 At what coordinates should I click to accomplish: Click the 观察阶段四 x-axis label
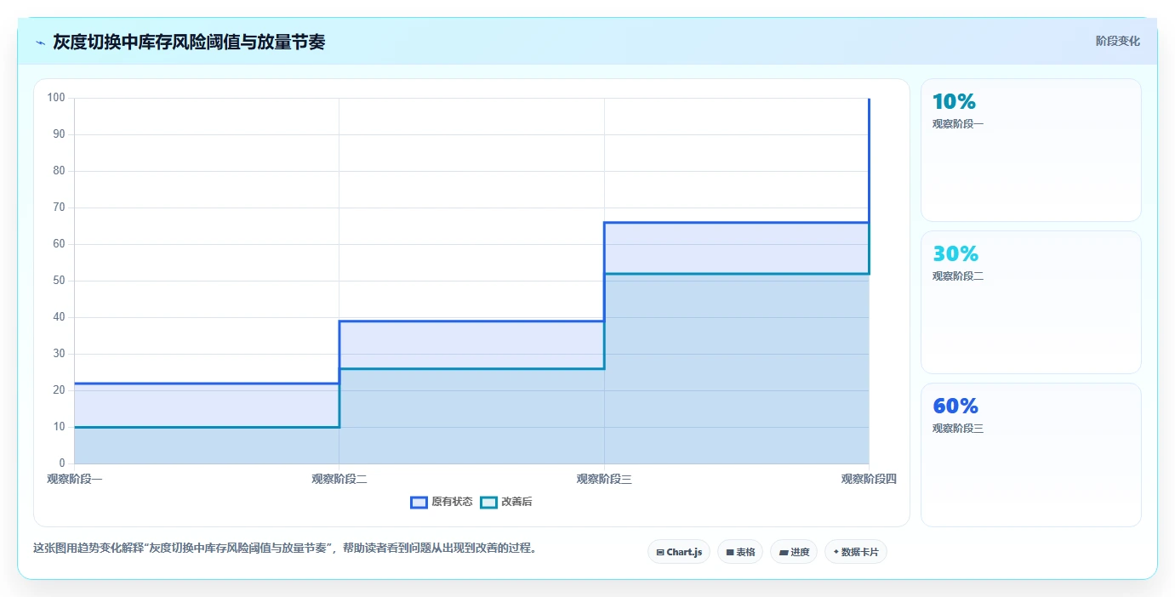click(x=869, y=479)
